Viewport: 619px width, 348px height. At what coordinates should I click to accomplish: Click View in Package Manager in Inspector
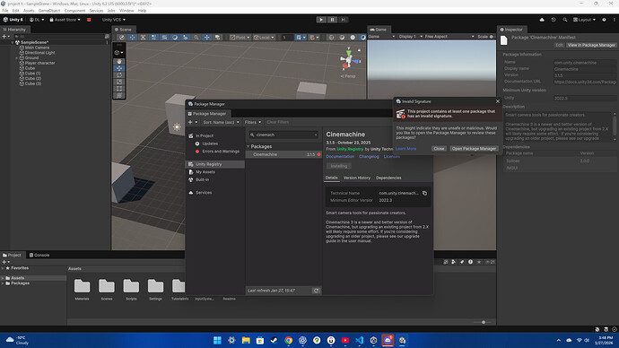(591, 45)
